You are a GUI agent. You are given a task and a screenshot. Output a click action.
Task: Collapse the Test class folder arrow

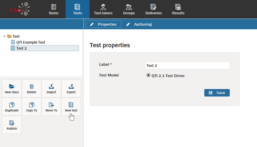pyautogui.click(x=5, y=36)
